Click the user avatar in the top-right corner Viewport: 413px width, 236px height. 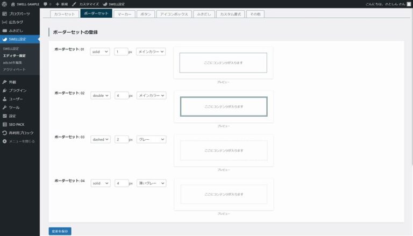click(408, 4)
